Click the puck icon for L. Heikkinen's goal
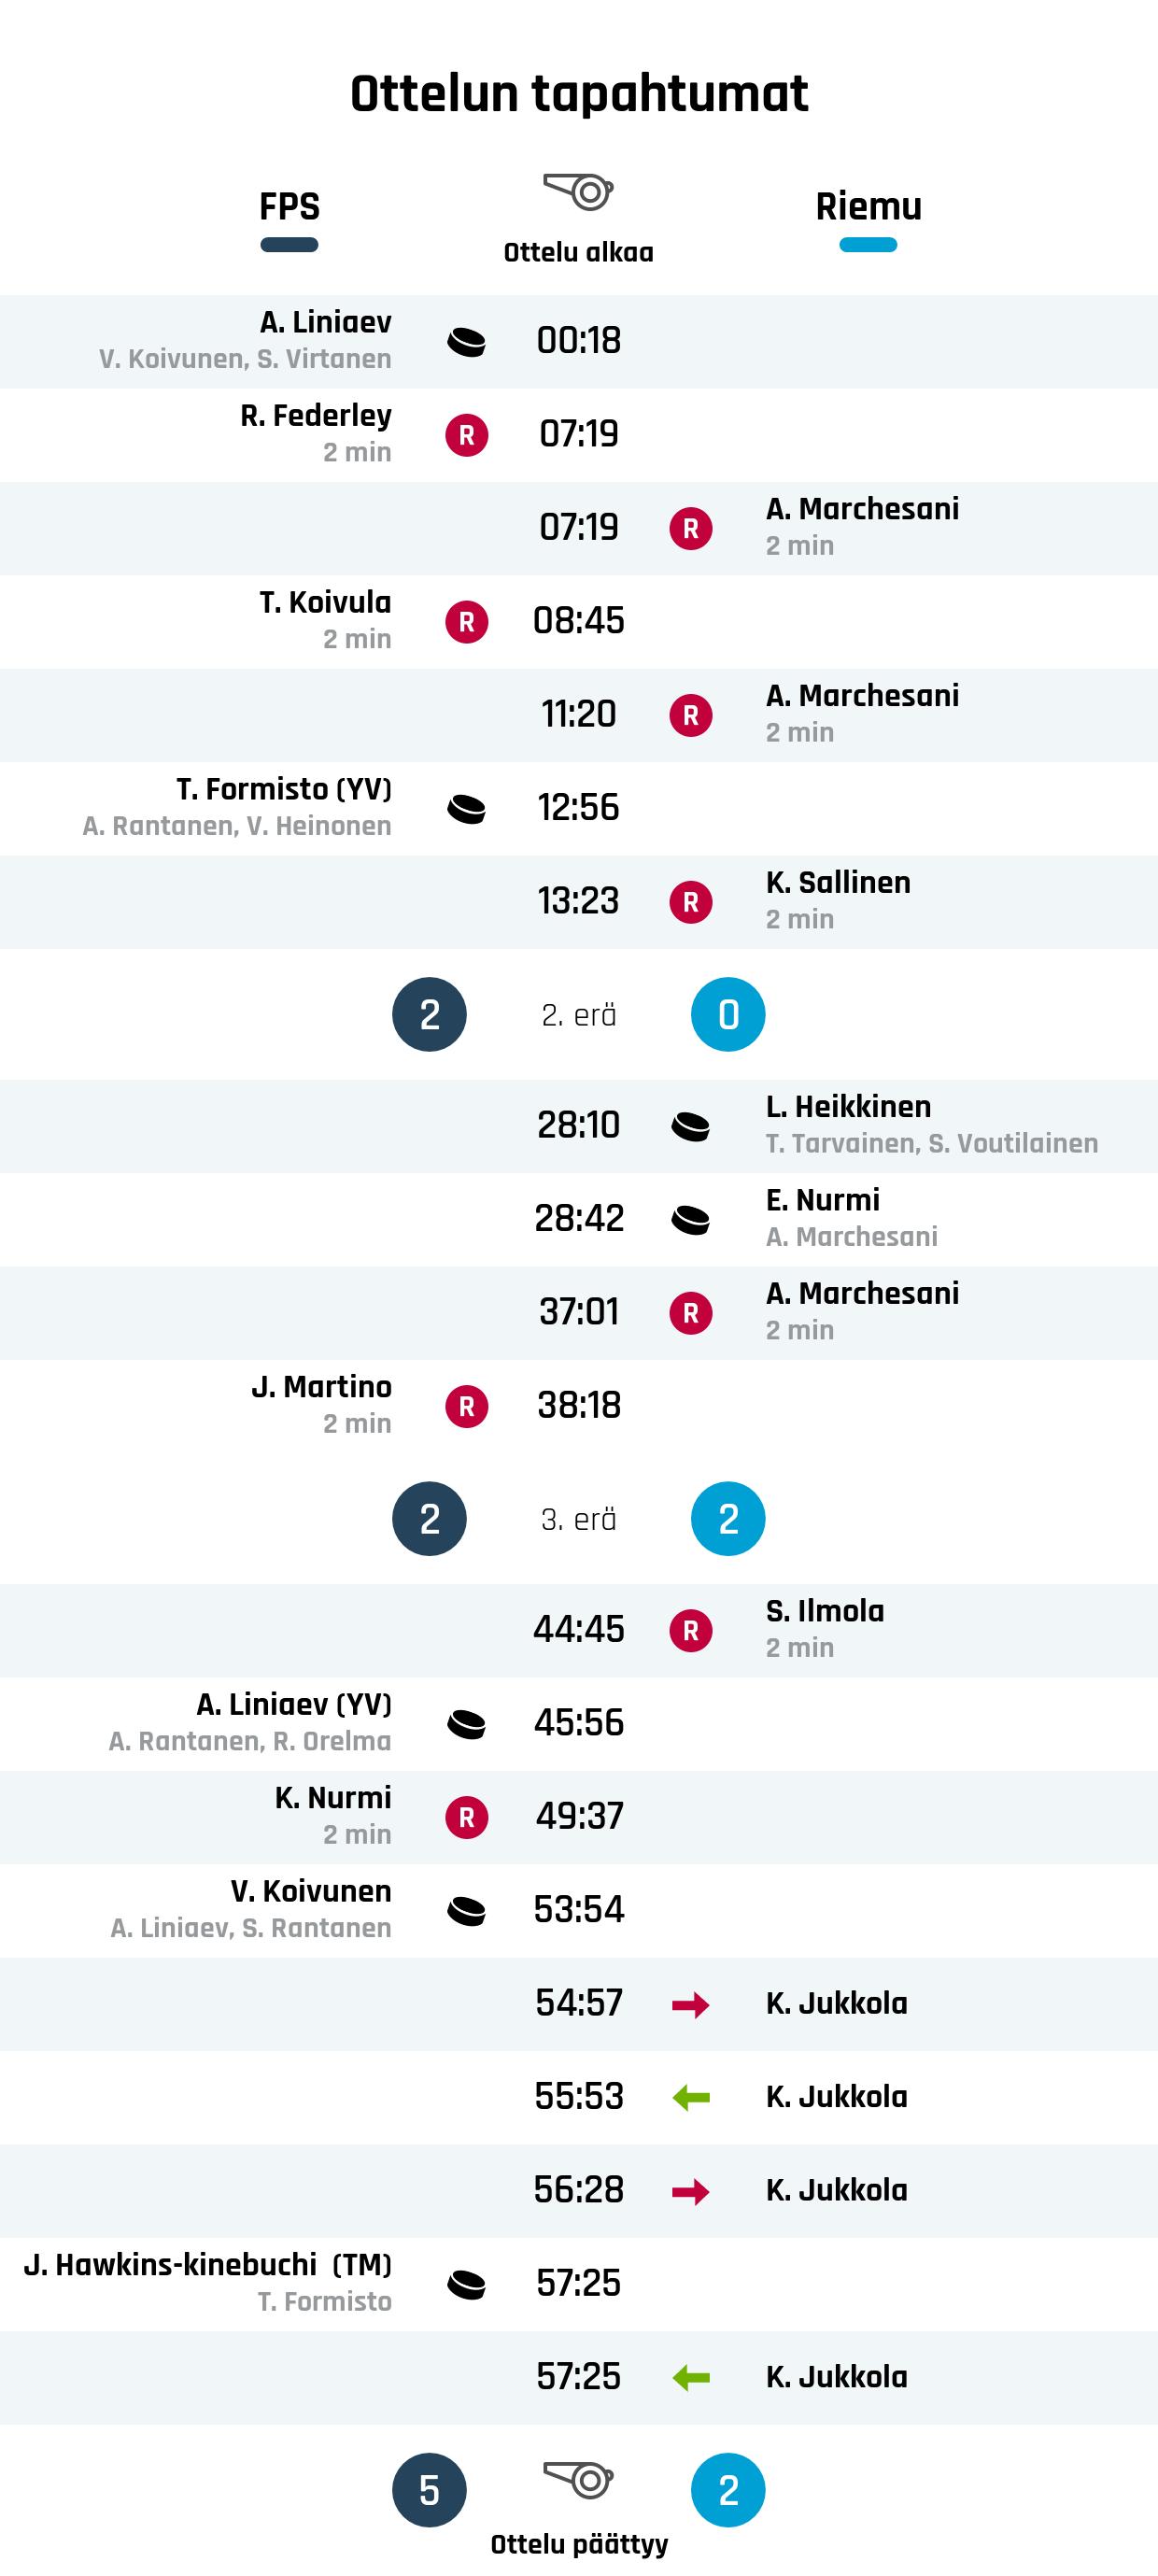This screenshot has width=1158, height=2576. coord(690,1126)
